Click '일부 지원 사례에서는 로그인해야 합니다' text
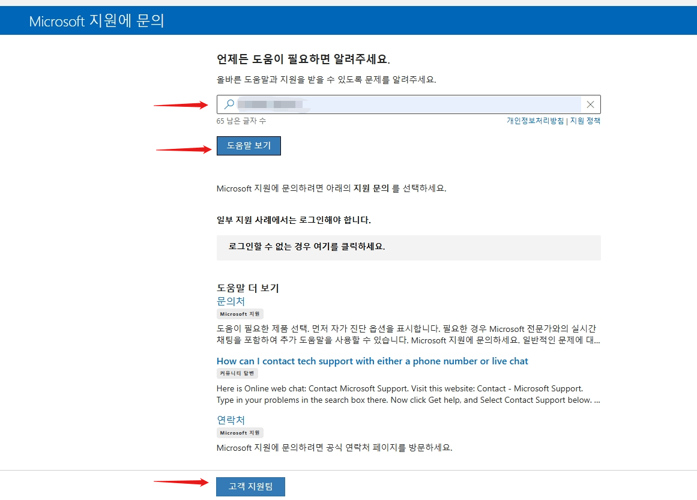Screen dimensions: 697x500 coord(294,220)
